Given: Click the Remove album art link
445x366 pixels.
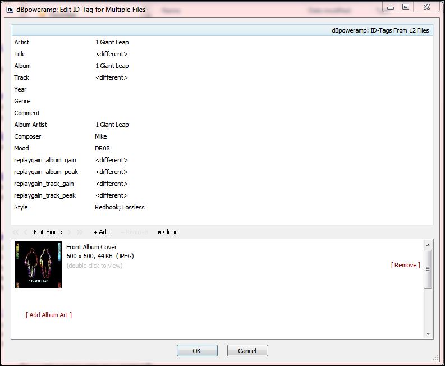Looking at the screenshot, I should pos(405,265).
